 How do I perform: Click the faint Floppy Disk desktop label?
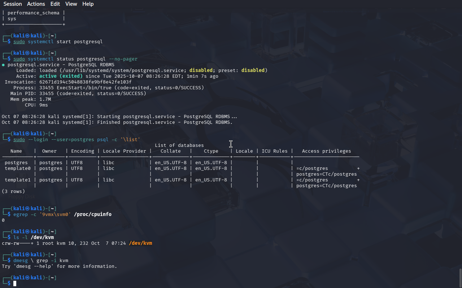[x=22, y=197]
